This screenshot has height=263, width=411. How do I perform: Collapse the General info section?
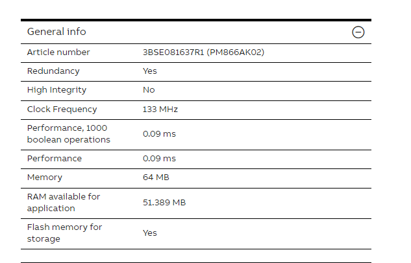358,32
